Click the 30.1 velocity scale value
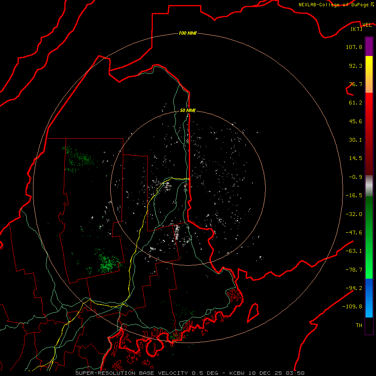Screen dimensions: 376x376 [356, 140]
